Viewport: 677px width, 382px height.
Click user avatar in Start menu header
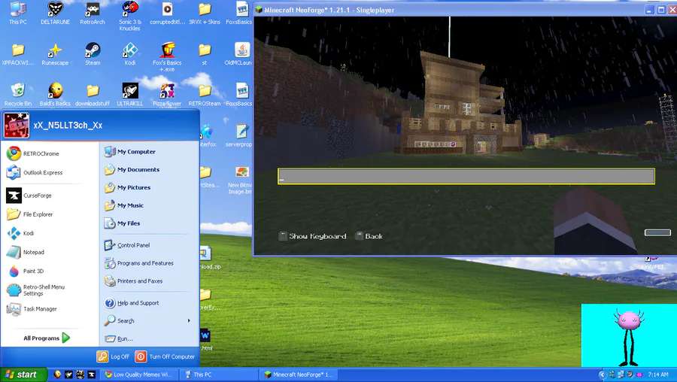click(x=17, y=126)
